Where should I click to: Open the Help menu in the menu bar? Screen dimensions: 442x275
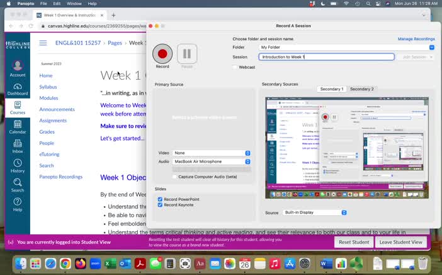(x=92, y=4)
